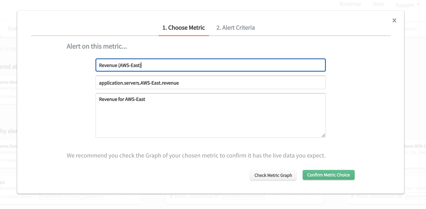Screen dimensions: 426x209
Task: Open the Roadmap link in top navigation
Action: pos(350,4)
